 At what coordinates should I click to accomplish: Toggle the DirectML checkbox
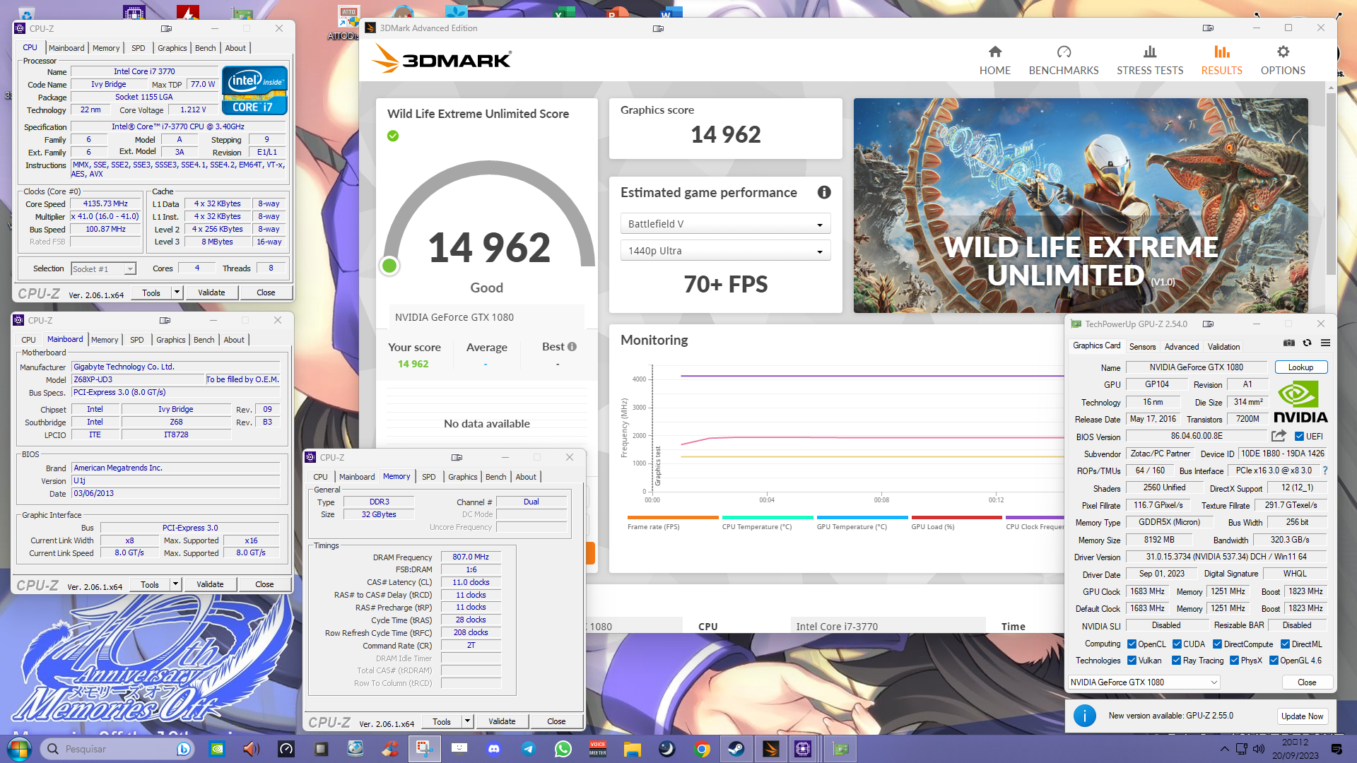1285,644
